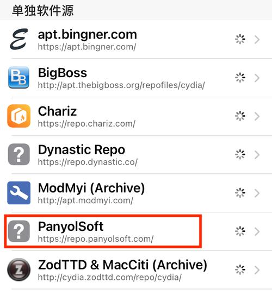Click the https://repo.chariz.com/ URL
Image resolution: width=272 pixels, height=295 pixels.
point(86,124)
